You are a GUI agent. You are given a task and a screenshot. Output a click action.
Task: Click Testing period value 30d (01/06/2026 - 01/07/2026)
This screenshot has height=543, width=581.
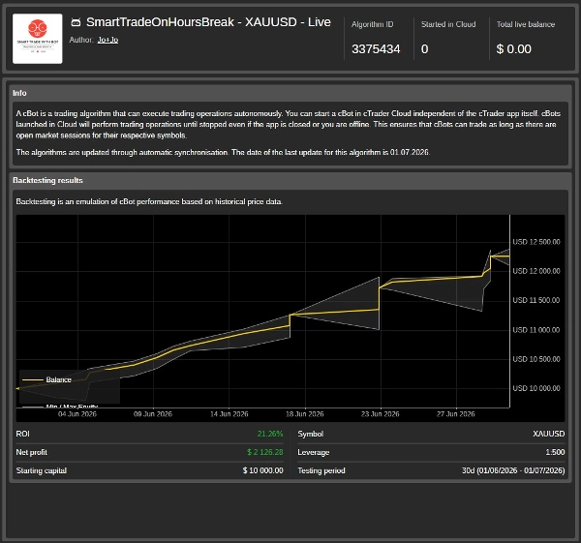point(513,470)
